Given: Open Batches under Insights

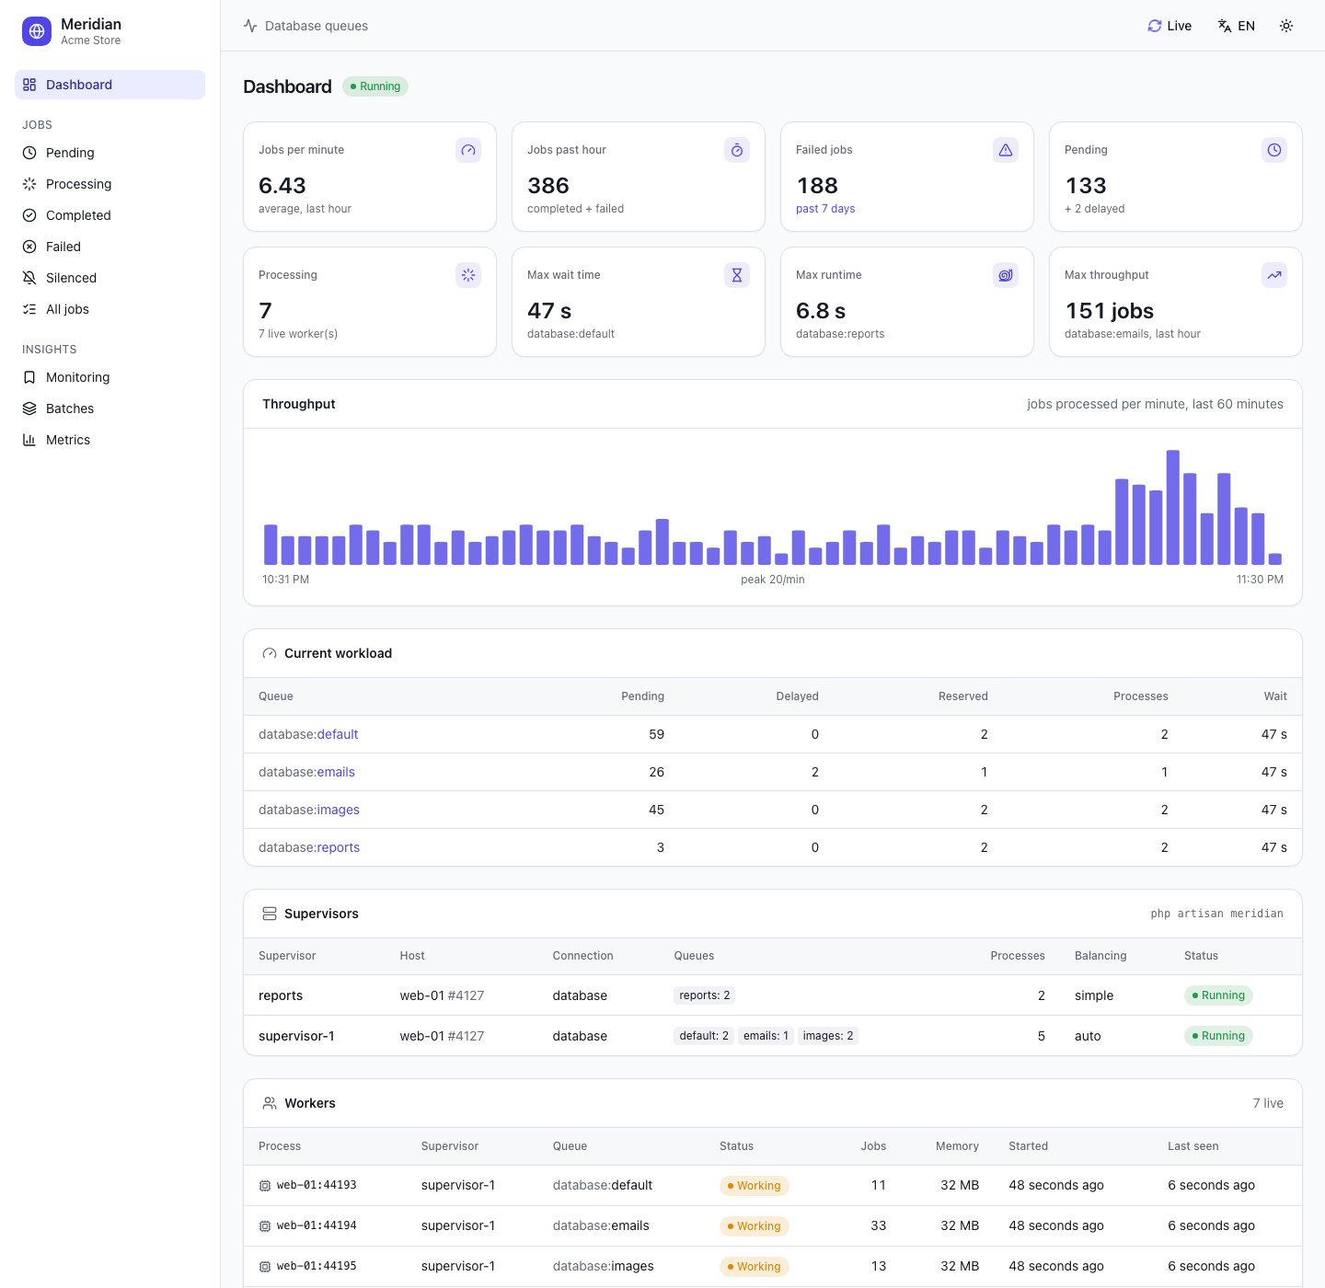Looking at the screenshot, I should (x=109, y=408).
